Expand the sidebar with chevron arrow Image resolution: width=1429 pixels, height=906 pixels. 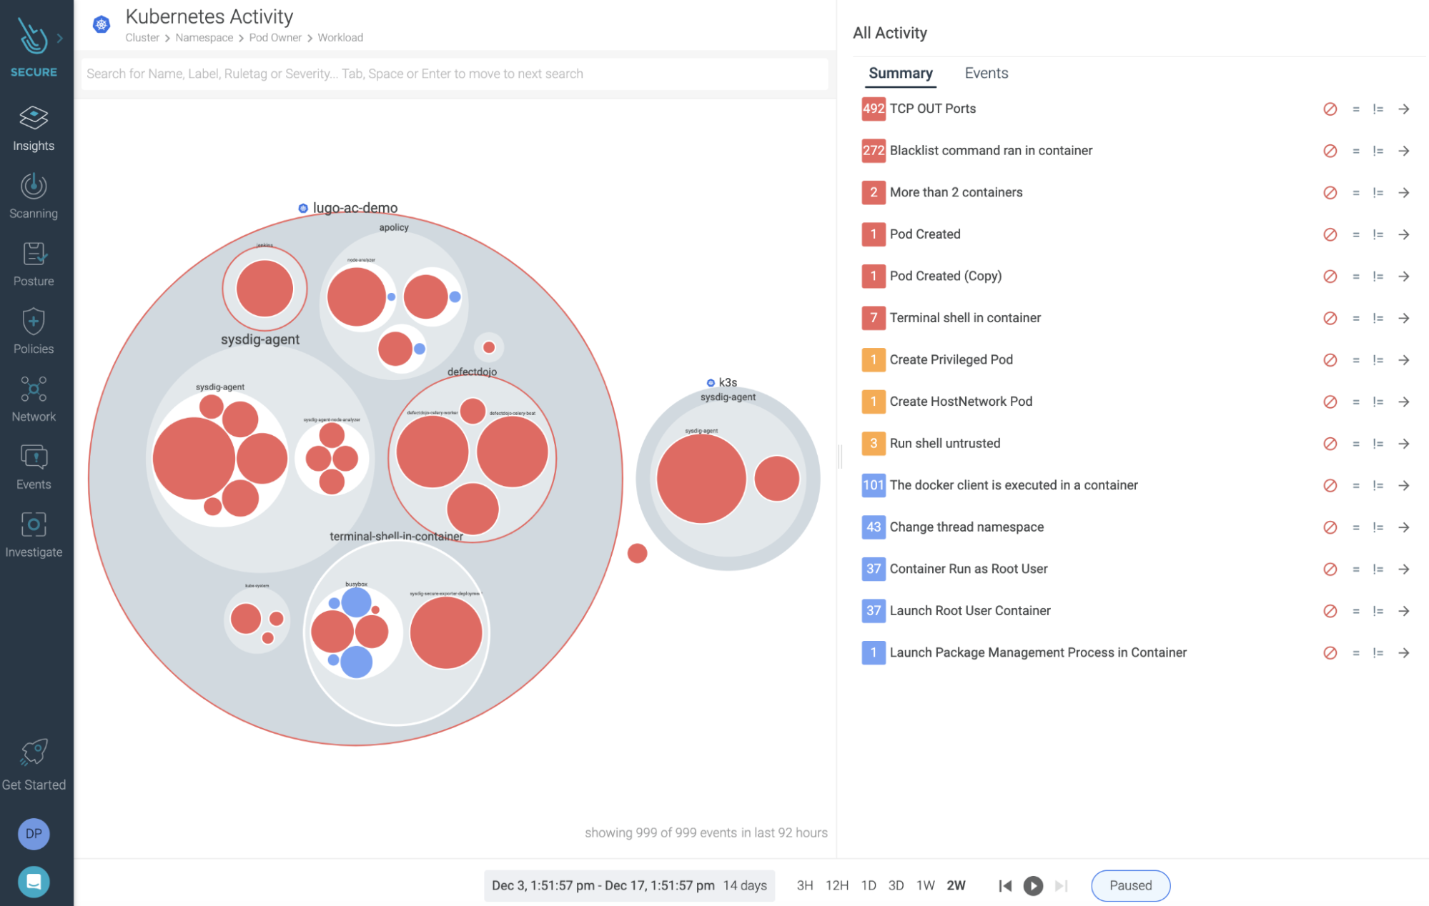point(60,39)
